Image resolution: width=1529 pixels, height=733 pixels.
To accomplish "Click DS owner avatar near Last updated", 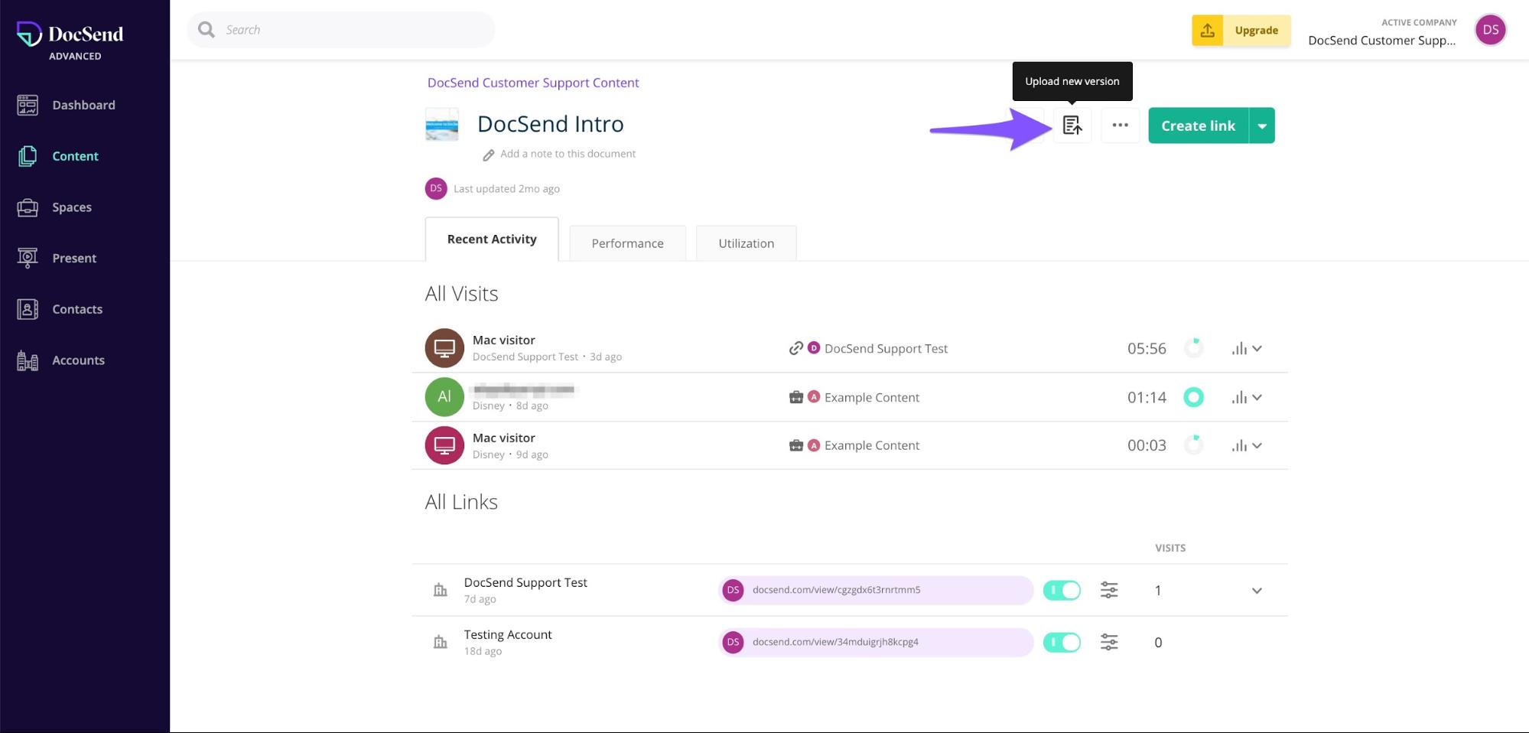I will click(436, 188).
